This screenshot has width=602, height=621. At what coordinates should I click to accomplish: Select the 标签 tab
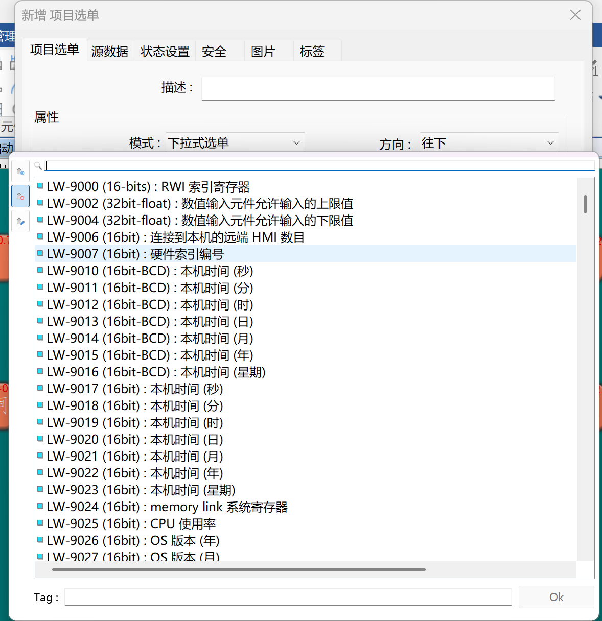pyautogui.click(x=312, y=52)
